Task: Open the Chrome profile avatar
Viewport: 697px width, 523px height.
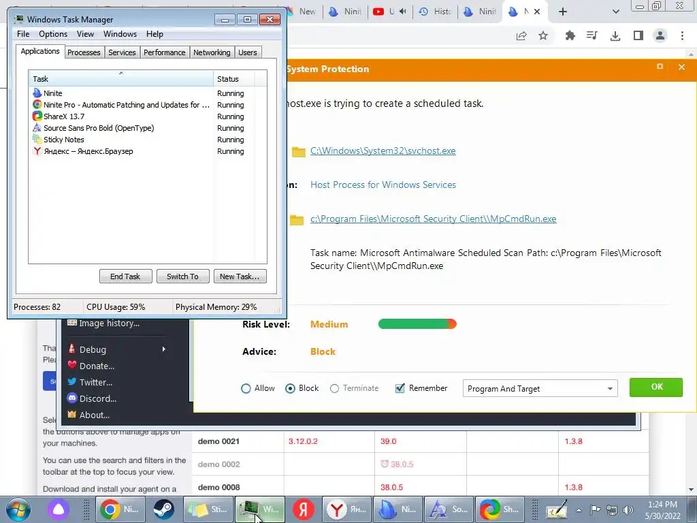Action: tap(660, 35)
